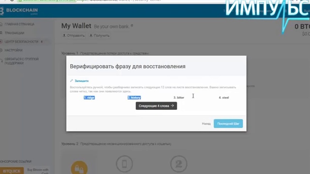
Task: Click the 0 BTC balance
Action: tap(302, 27)
